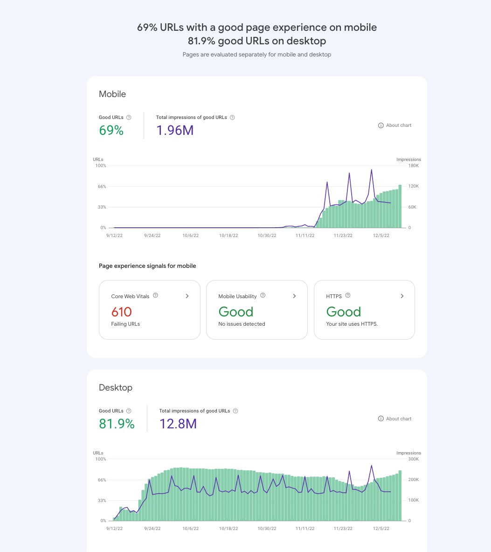
Task: Open help icon beside Mobile Total impressions
Action: [x=232, y=118]
